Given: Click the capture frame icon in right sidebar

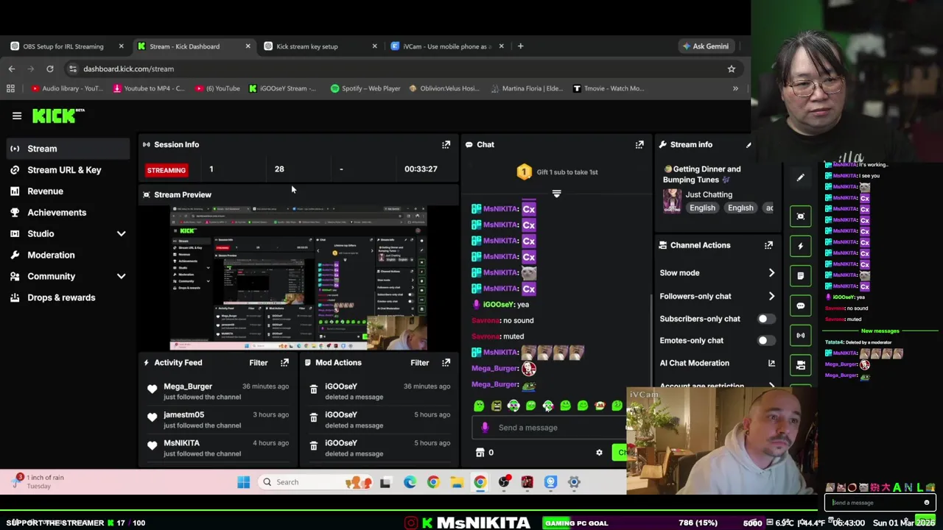Looking at the screenshot, I should click(x=801, y=216).
